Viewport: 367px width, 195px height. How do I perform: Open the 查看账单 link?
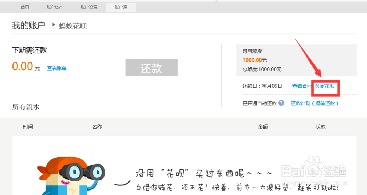click(57, 68)
